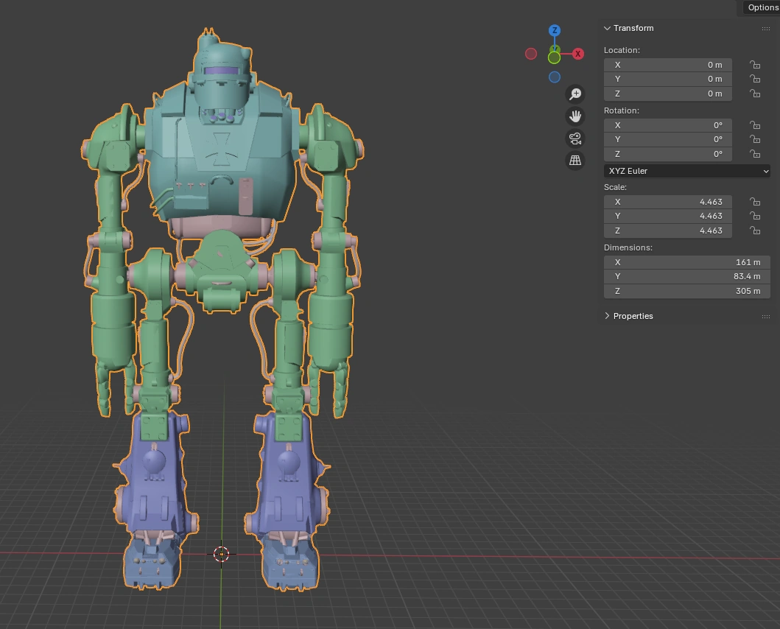Open the Options popover at the top right
The width and height of the screenshot is (780, 629).
(x=763, y=7)
